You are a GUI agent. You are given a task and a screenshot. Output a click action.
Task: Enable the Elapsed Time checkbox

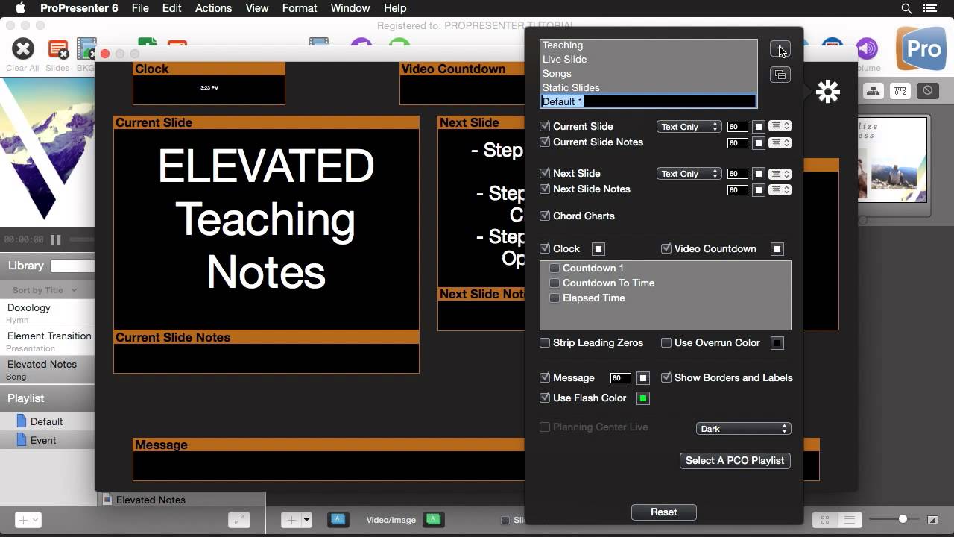point(555,298)
